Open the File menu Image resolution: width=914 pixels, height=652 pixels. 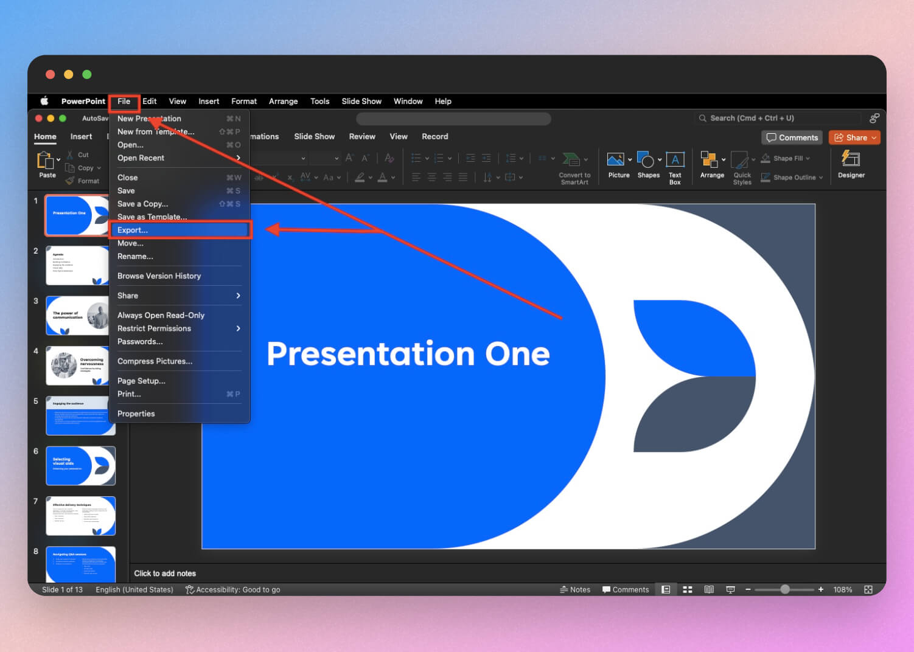124,101
